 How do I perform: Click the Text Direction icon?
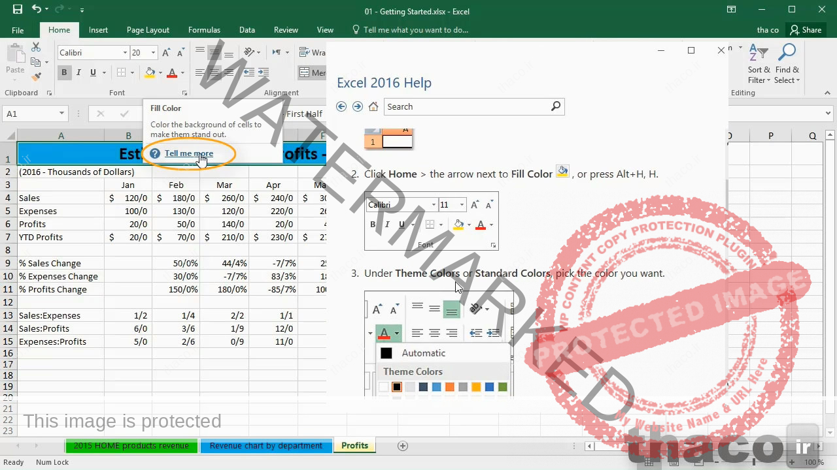[x=277, y=52]
